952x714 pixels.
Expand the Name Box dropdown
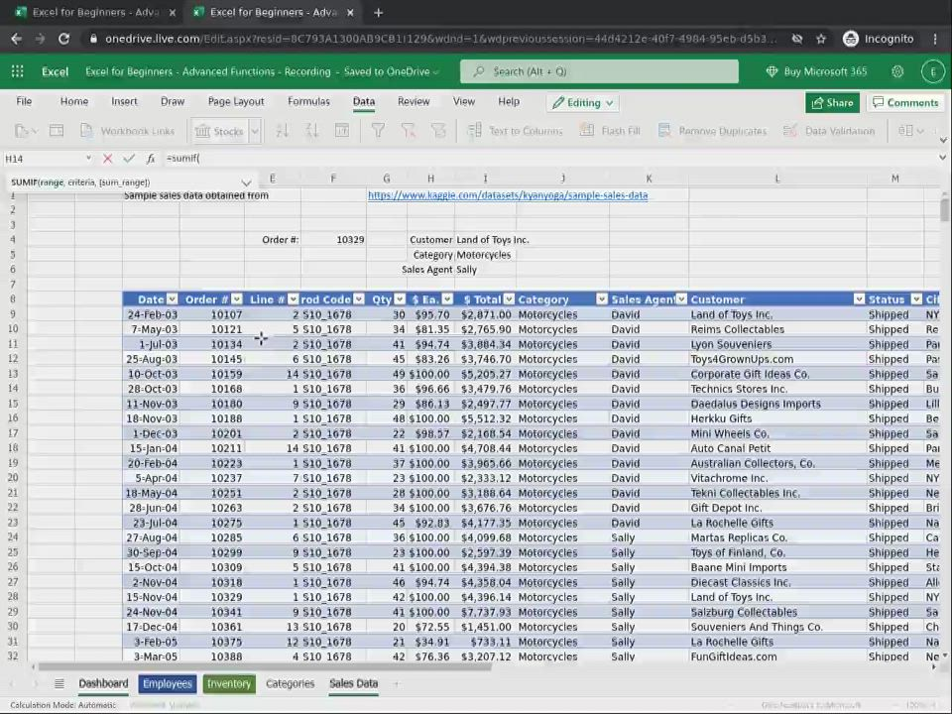pos(88,159)
